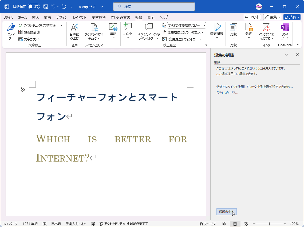Viewport: 304px width, 227px height.
Task: Click the Save icon in title bar
Action: click(x=46, y=7)
